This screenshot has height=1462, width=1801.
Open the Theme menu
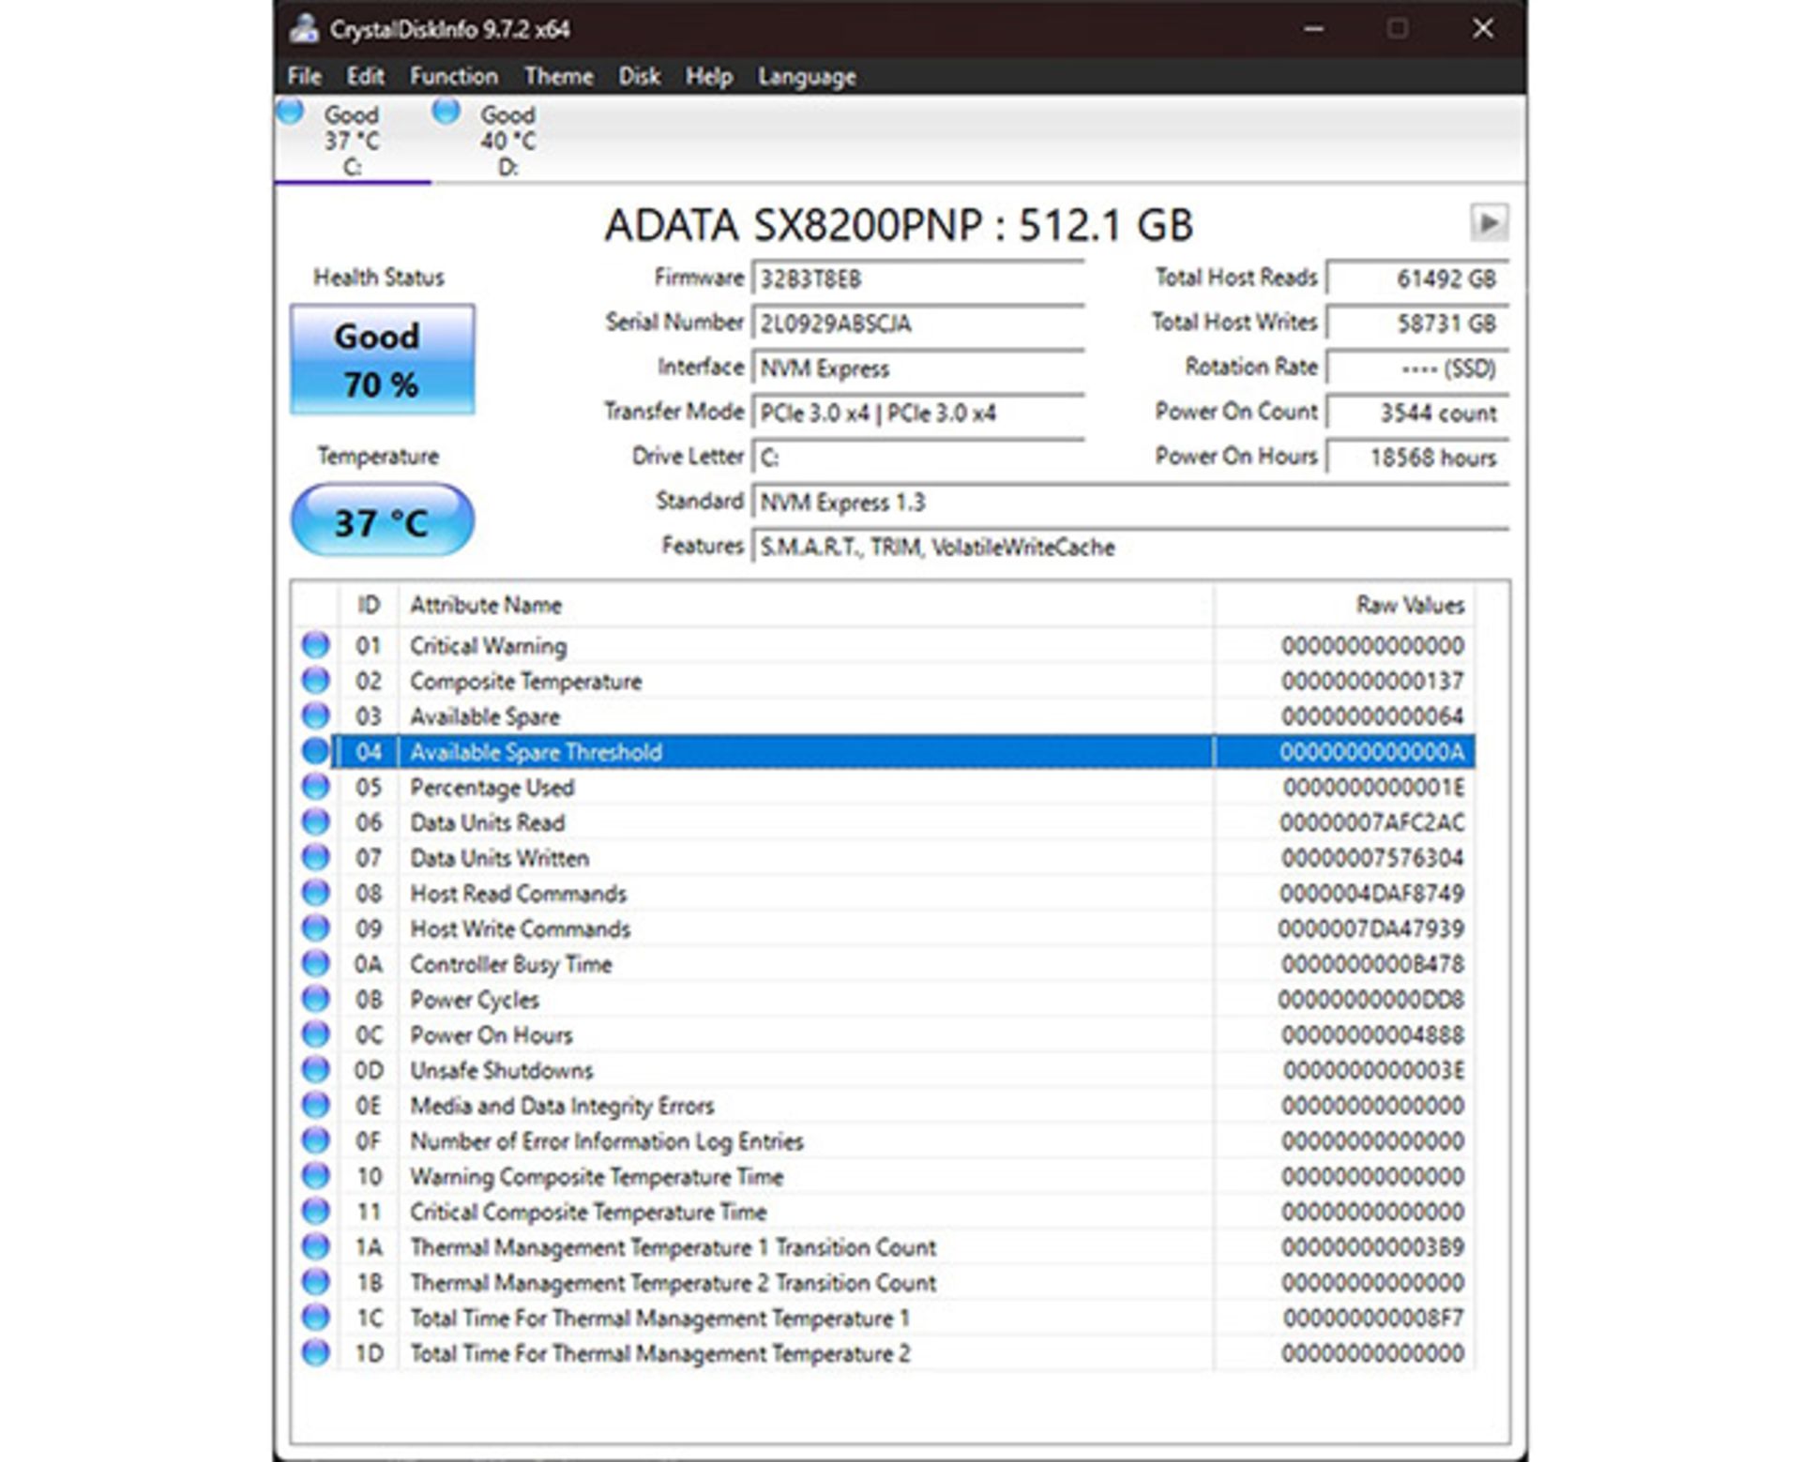(558, 76)
